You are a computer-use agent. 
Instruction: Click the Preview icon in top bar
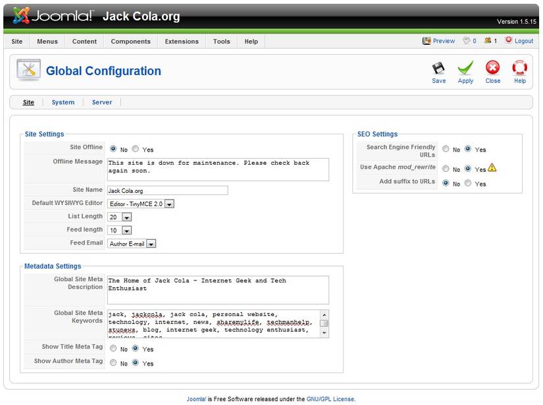click(427, 41)
